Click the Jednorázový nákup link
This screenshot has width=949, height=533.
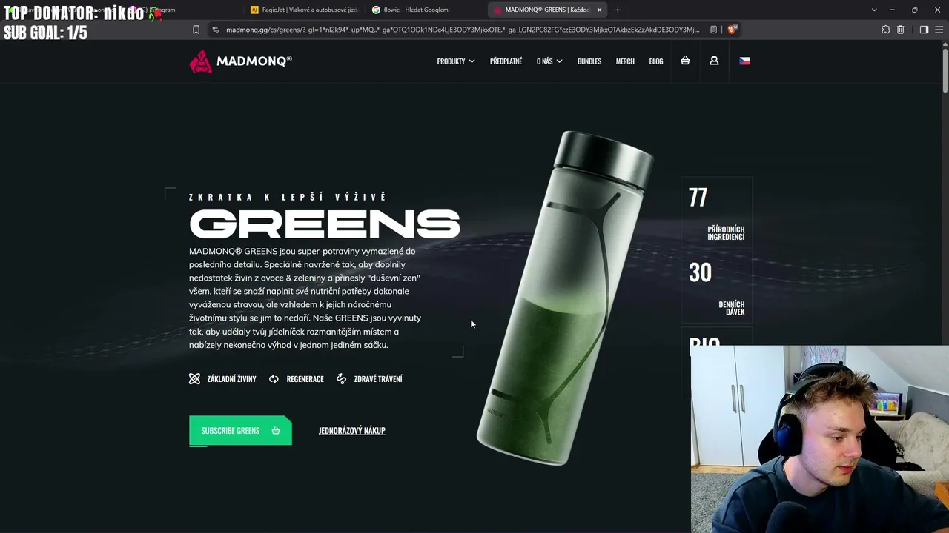pyautogui.click(x=352, y=431)
